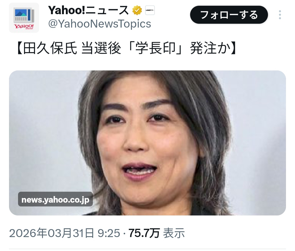
Task: Open the @YahooNewsTopics handle
Action: tap(99, 24)
